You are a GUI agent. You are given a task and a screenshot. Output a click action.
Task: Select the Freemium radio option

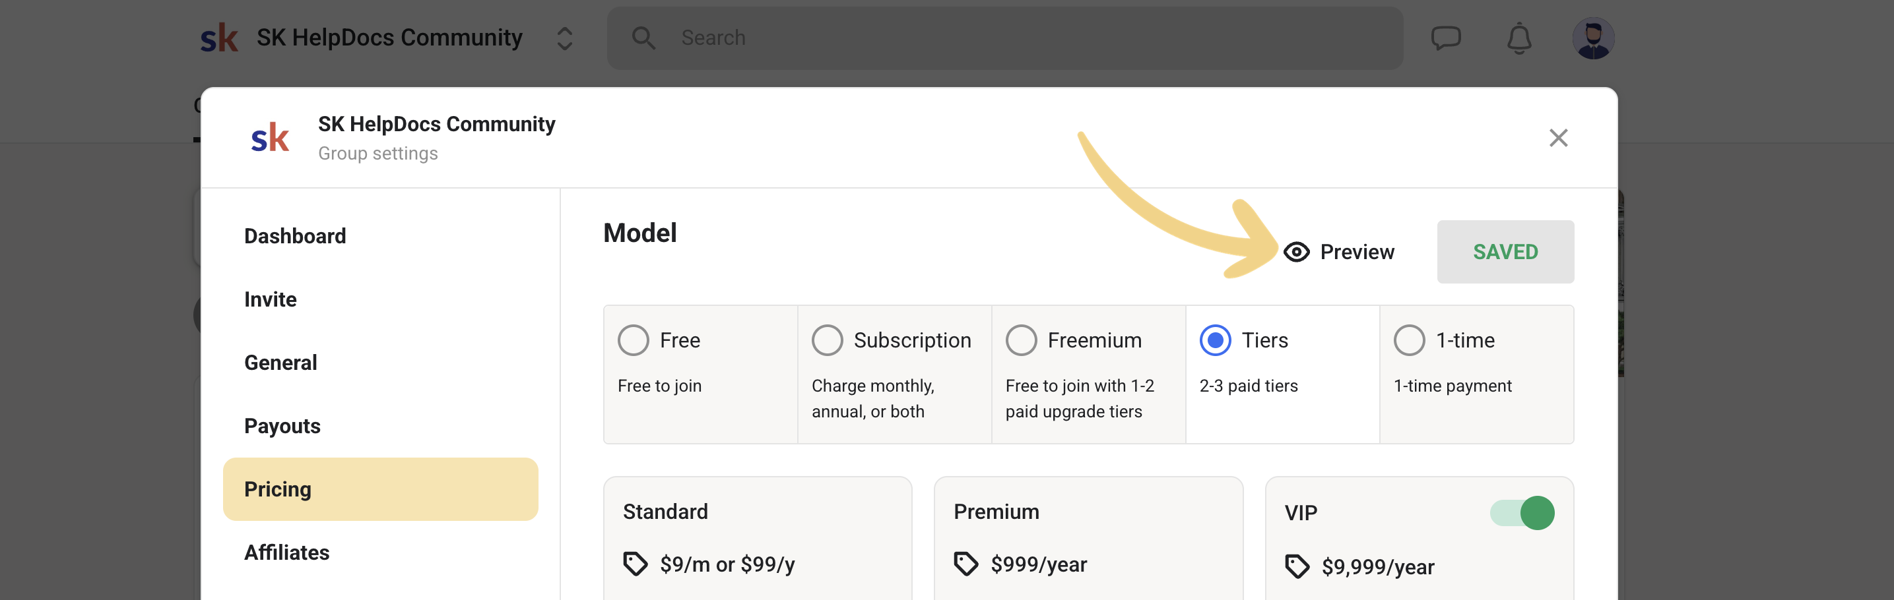coord(1022,340)
